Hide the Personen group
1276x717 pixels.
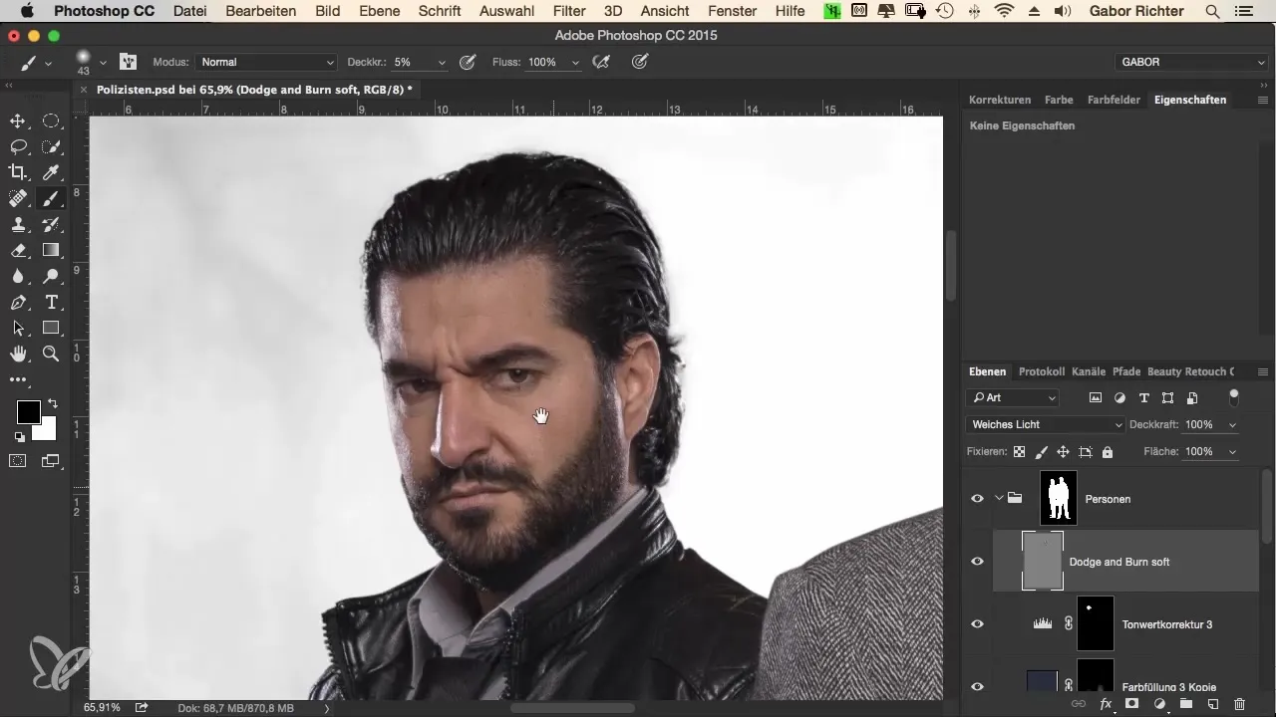(x=977, y=499)
